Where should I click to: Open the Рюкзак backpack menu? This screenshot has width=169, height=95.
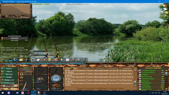pos(9,74)
